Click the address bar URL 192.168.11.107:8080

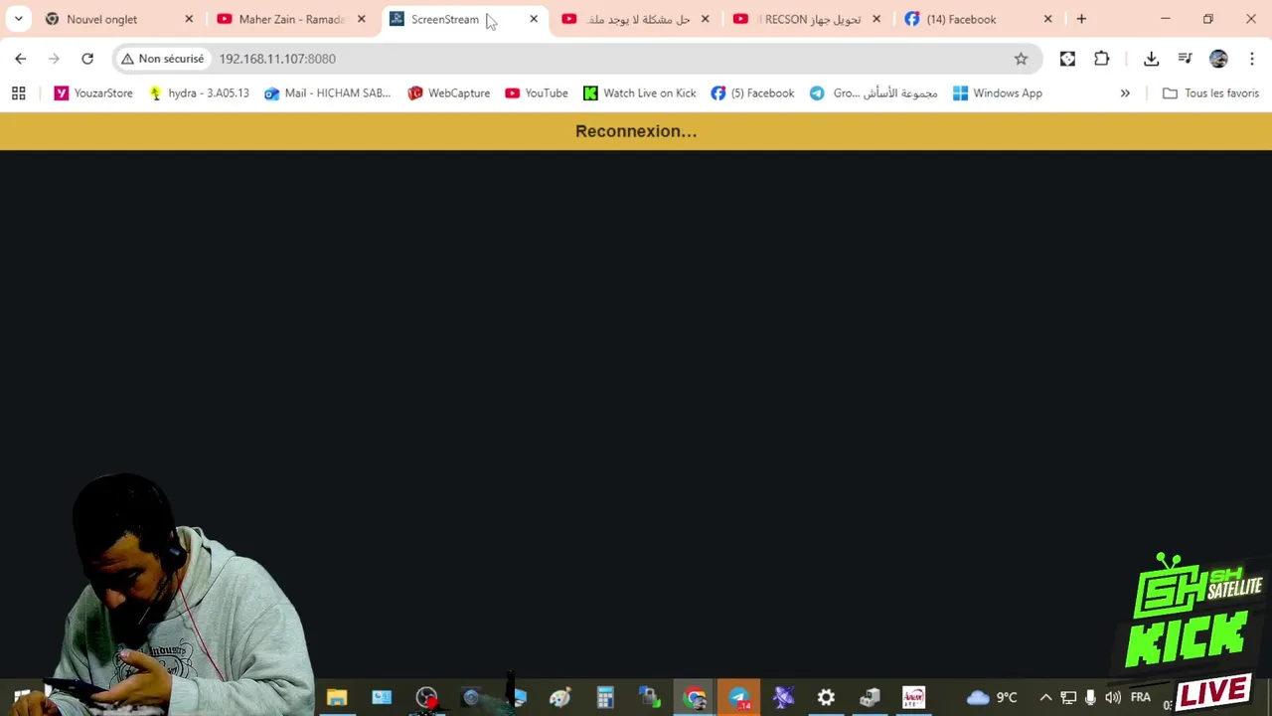pos(277,59)
